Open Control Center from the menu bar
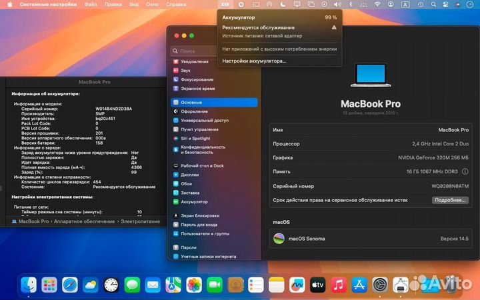 446,4
